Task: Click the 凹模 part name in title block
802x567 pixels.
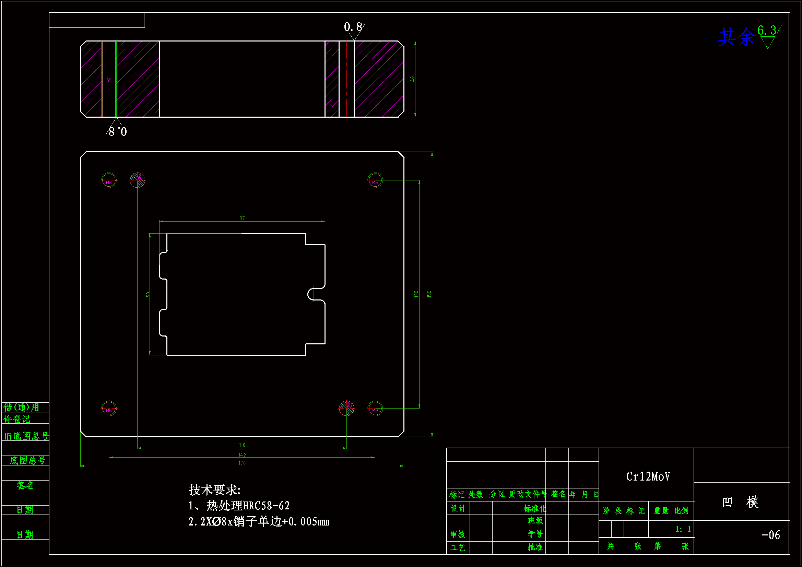Action: coord(740,503)
